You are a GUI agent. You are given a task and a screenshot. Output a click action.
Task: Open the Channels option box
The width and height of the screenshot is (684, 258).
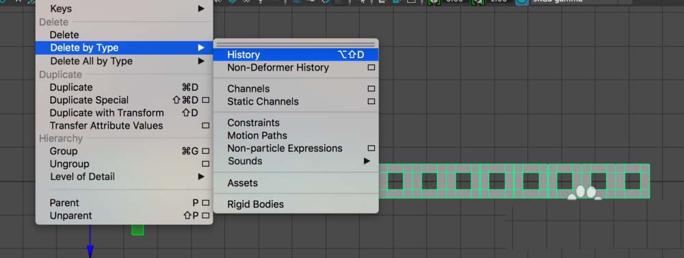371,88
